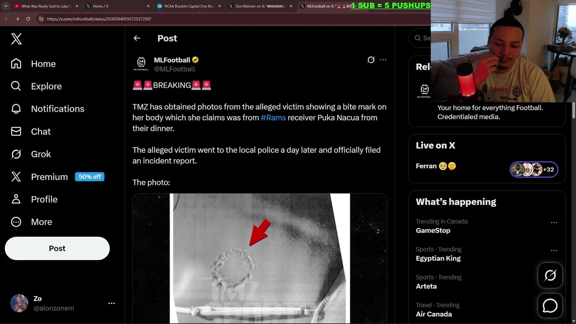Screen dimensions: 576x324
Task: Click MLFootball verified badge
Action: [x=195, y=60]
